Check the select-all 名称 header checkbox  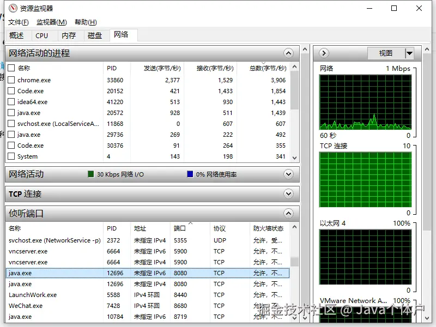click(x=11, y=68)
